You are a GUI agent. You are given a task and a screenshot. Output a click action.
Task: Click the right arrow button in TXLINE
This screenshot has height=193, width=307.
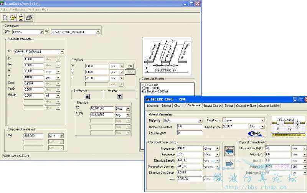click(x=229, y=164)
